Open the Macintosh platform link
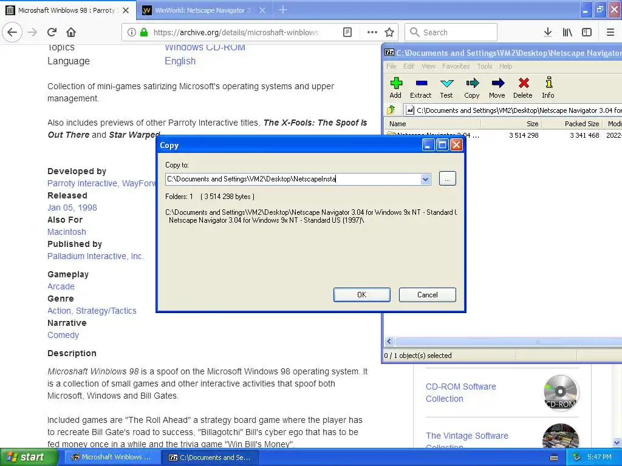This screenshot has width=622, height=466. [67, 232]
